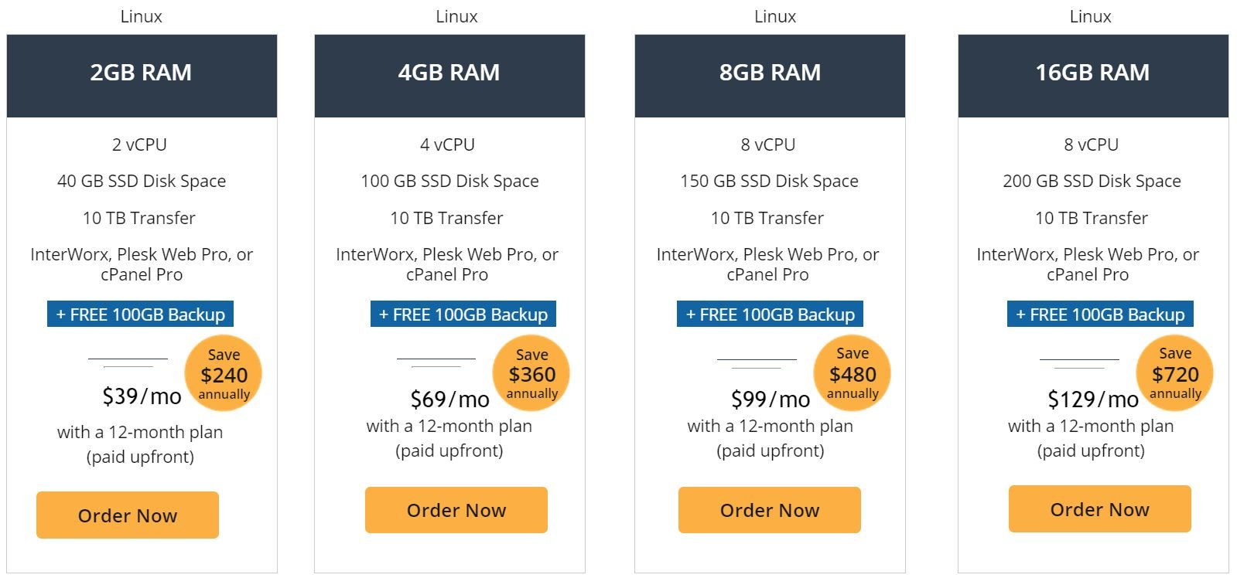Select the 16GB RAM plan header
Viewport: 1237px width, 578px height.
[1093, 76]
